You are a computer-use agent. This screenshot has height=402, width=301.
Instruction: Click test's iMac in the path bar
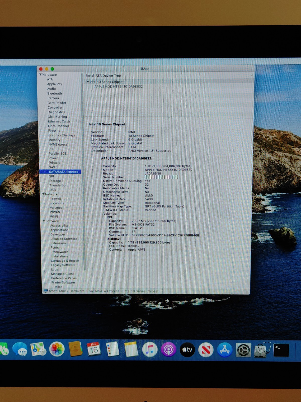57,291
